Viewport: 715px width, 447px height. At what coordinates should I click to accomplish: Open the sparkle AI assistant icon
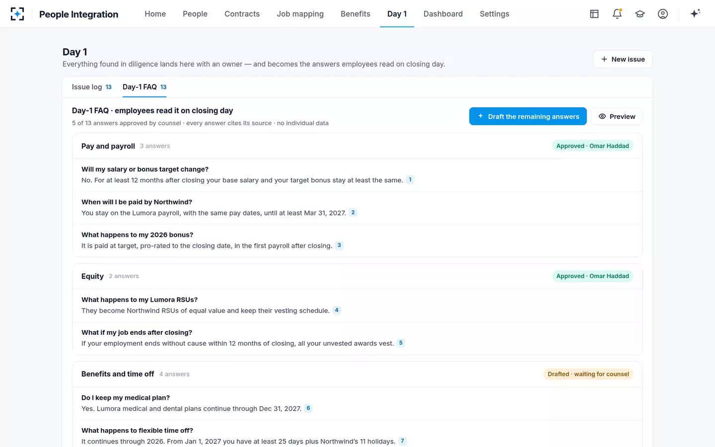pos(695,13)
